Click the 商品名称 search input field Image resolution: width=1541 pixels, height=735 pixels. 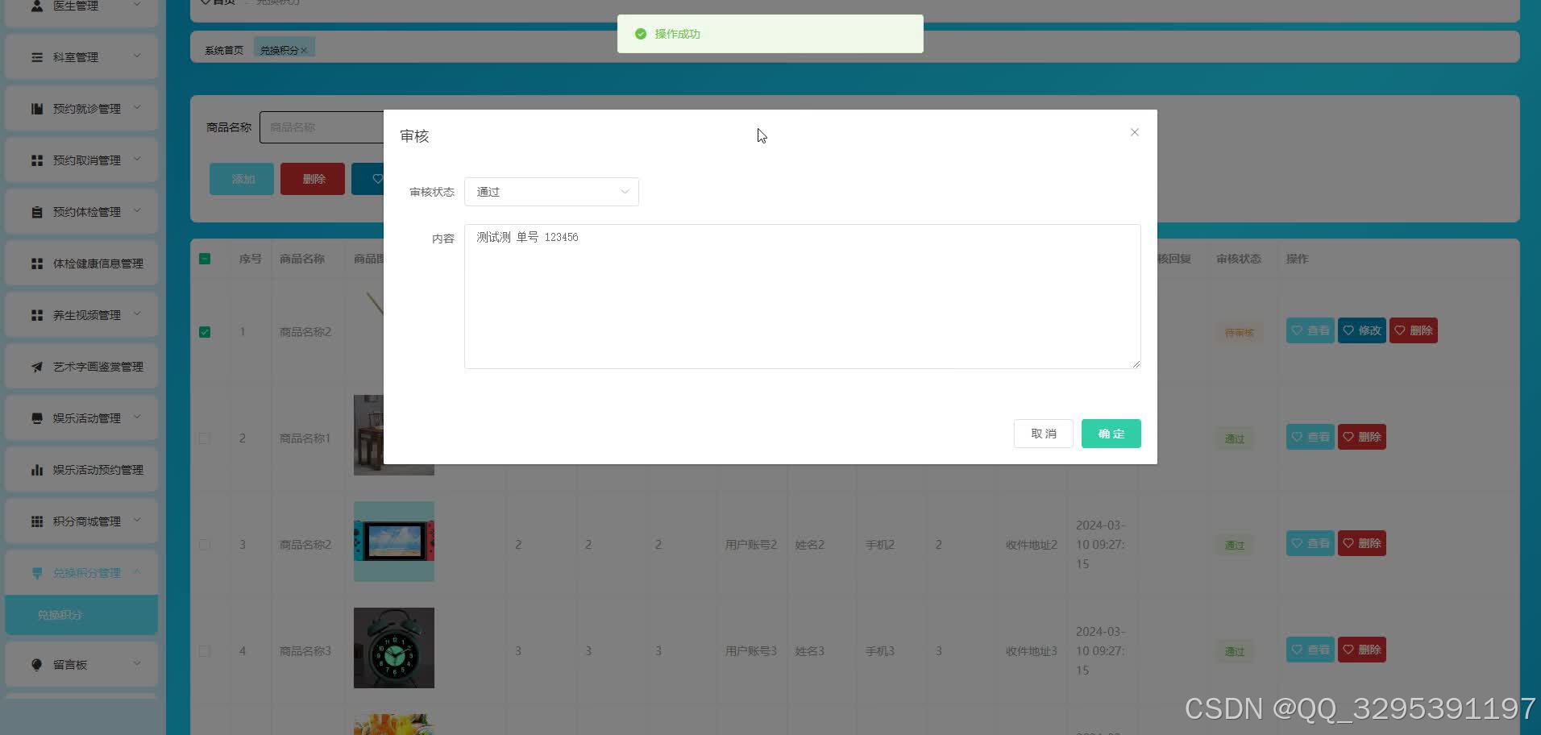tap(322, 127)
